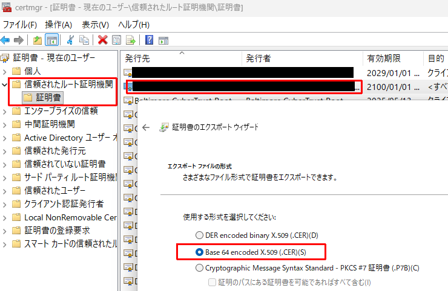448x291 pixels.
Task: Click the Export List toolbar icon
Action: (130, 40)
